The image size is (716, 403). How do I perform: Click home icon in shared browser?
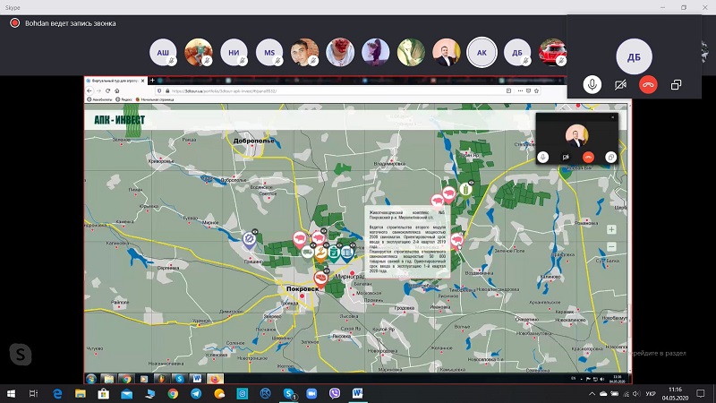[x=117, y=91]
